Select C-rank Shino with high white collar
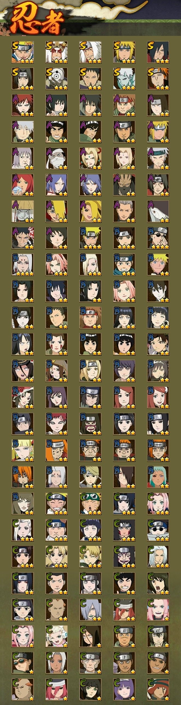The height and width of the screenshot is (705, 181). 158,530
